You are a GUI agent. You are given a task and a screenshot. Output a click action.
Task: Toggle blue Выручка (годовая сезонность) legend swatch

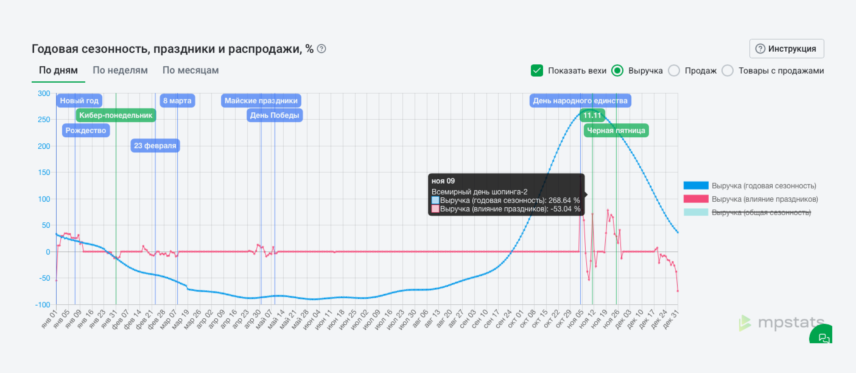coord(696,185)
